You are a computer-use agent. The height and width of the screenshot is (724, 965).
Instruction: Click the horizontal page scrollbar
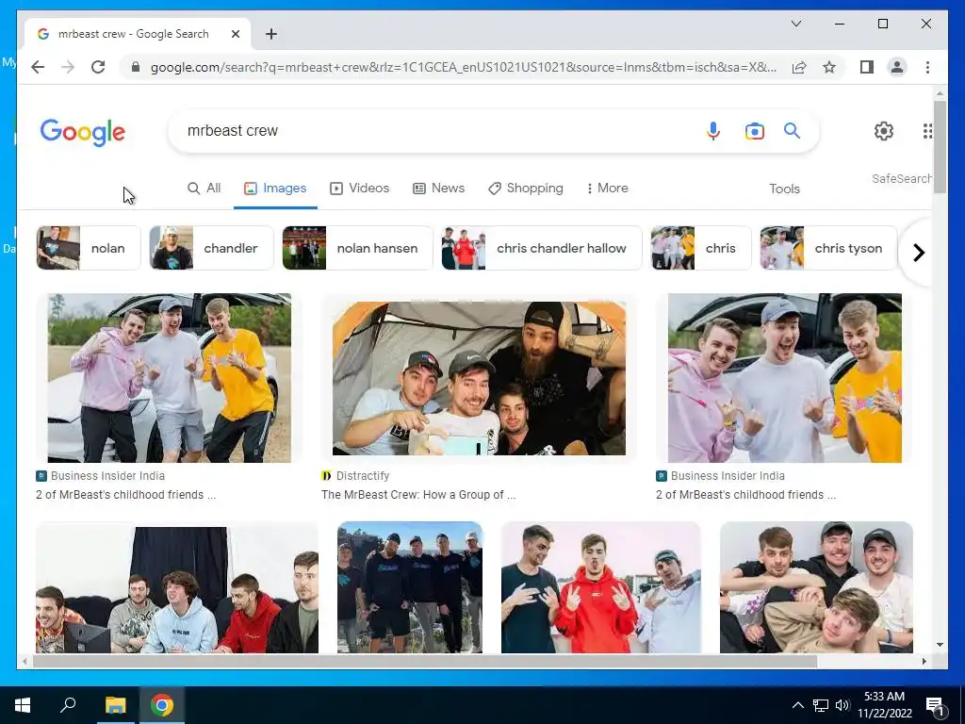coord(425,661)
